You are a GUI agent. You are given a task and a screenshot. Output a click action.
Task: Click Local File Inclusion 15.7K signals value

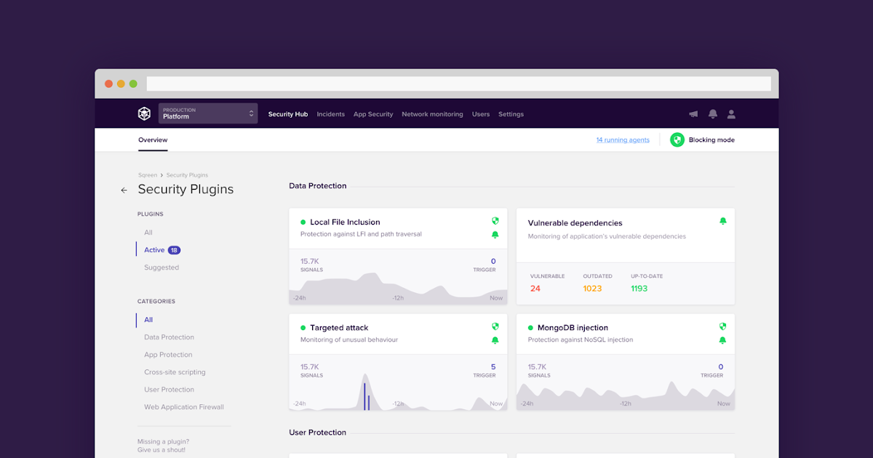point(310,262)
